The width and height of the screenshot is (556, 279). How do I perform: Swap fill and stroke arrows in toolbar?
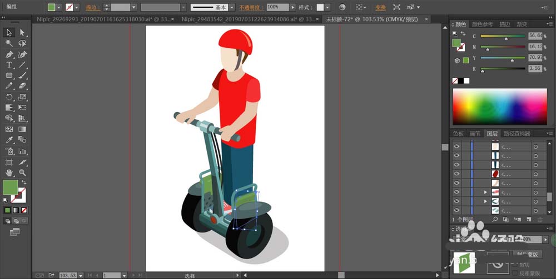[x=24, y=182]
